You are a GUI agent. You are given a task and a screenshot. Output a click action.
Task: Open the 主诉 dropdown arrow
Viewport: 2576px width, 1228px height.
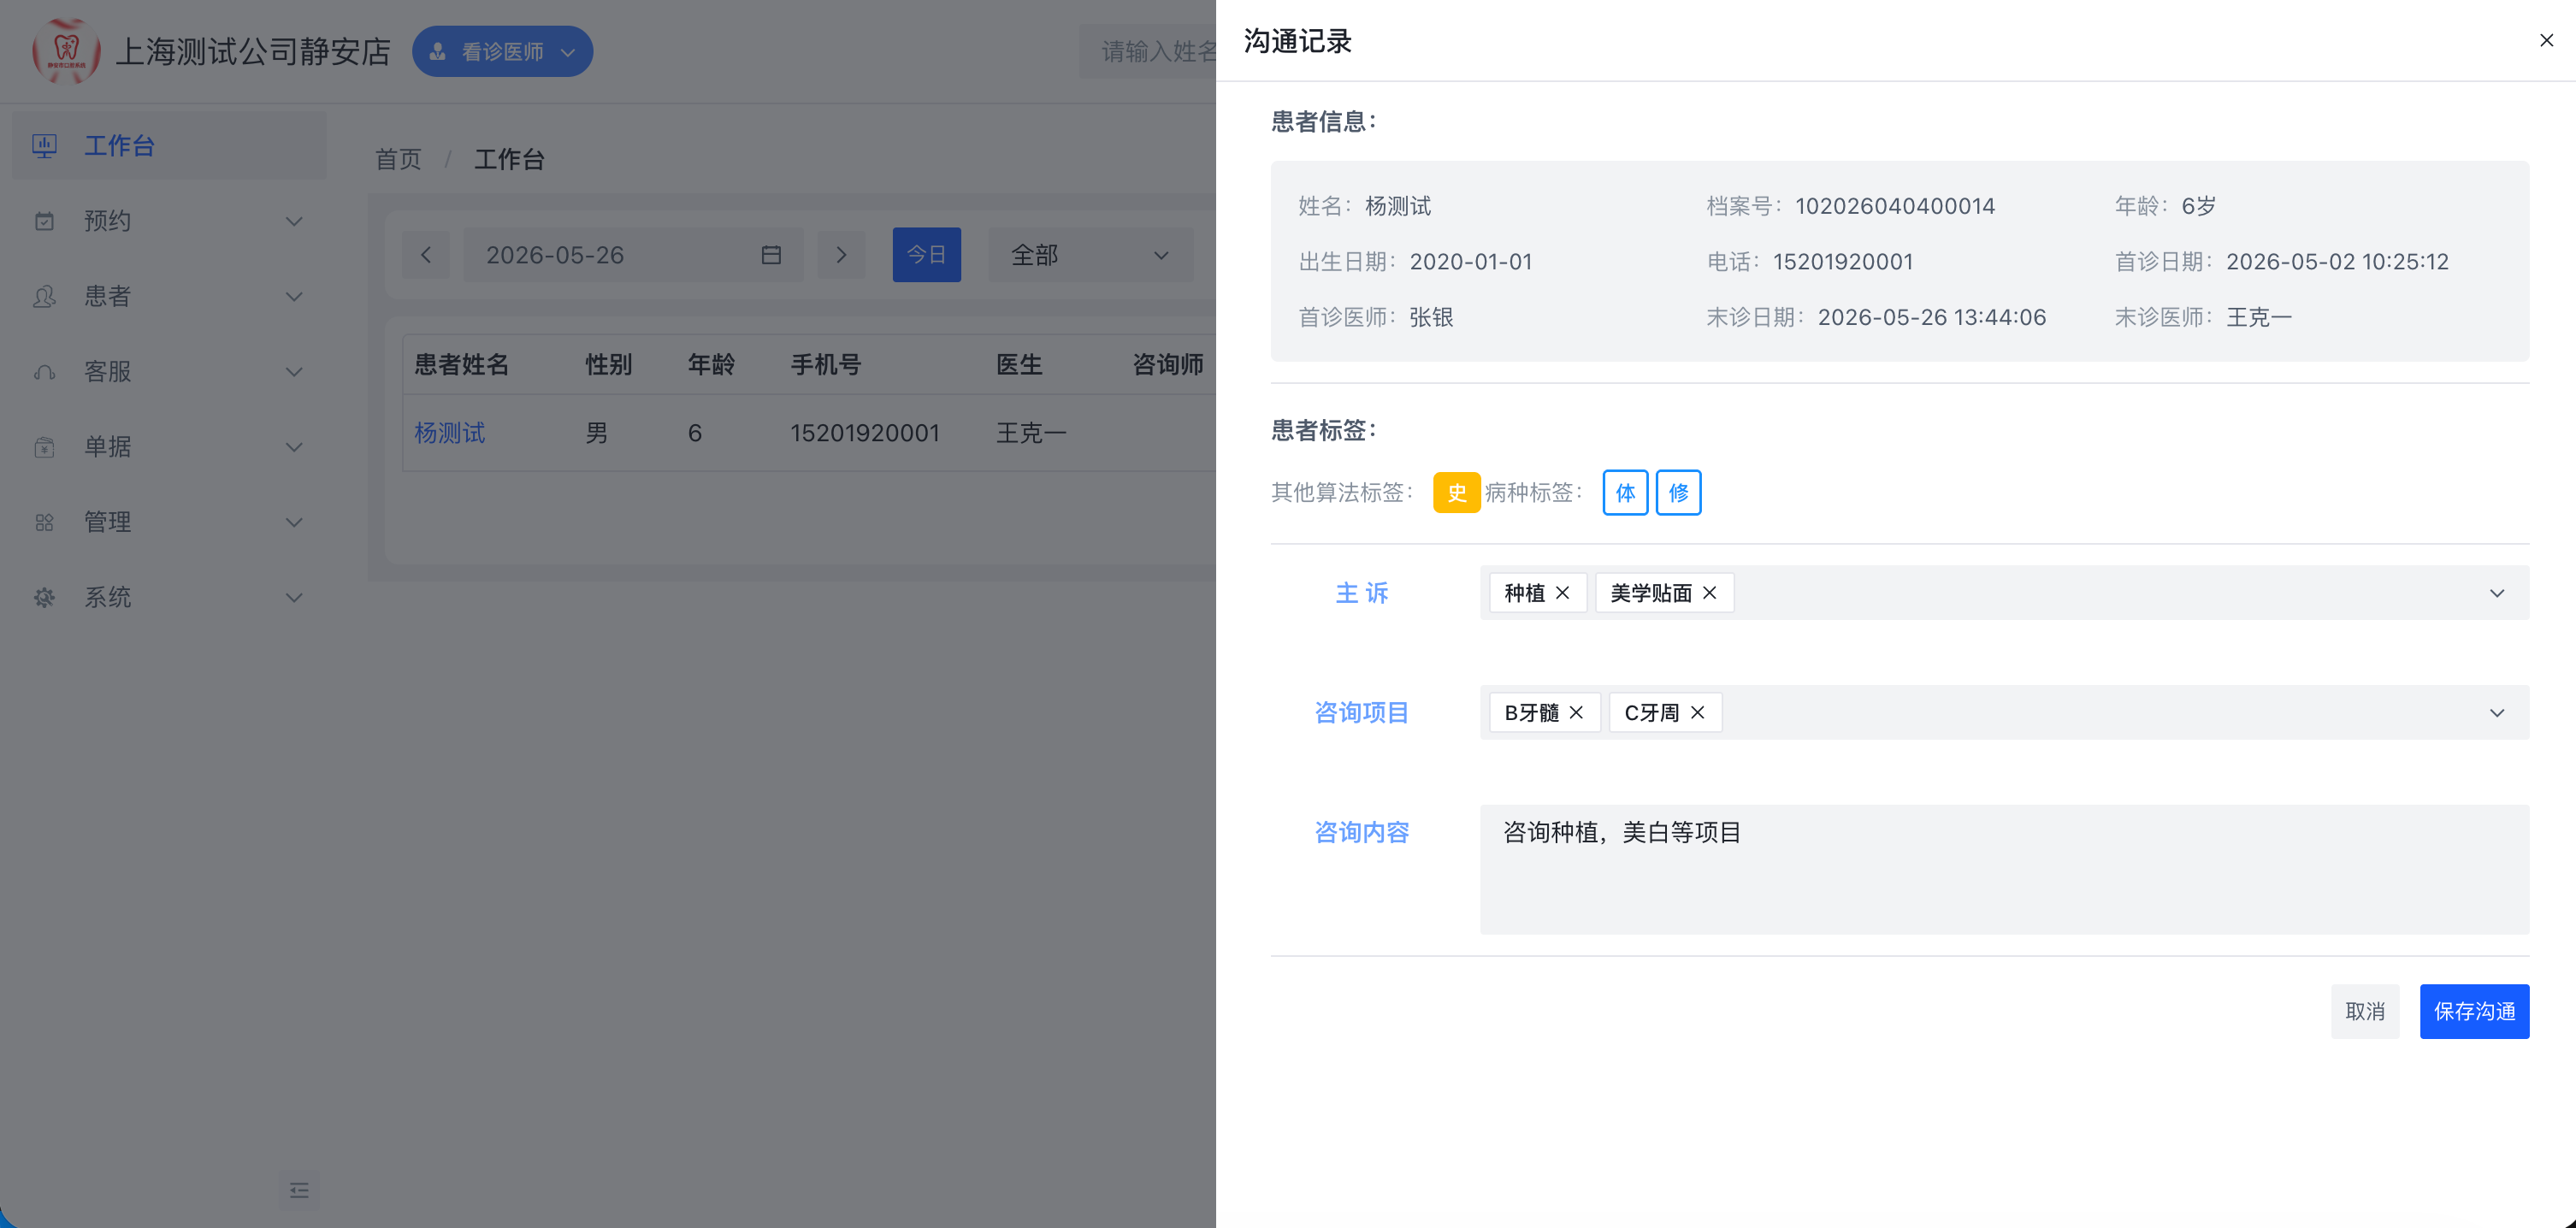click(2497, 593)
